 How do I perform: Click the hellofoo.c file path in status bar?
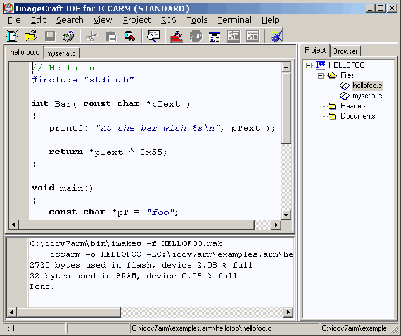tap(201, 328)
